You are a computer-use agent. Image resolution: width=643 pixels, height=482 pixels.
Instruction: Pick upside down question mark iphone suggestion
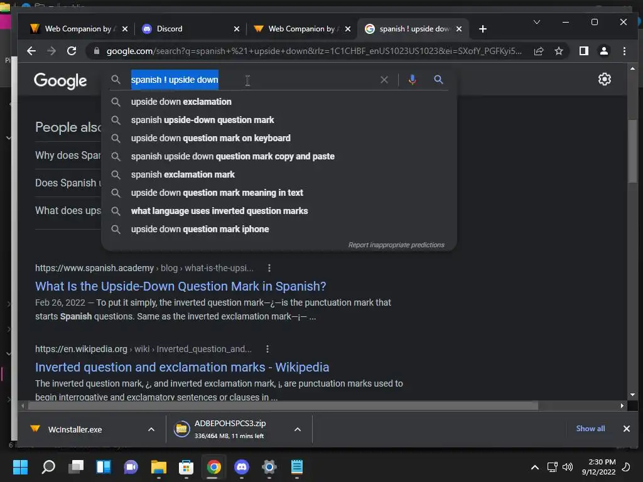[x=279, y=229]
